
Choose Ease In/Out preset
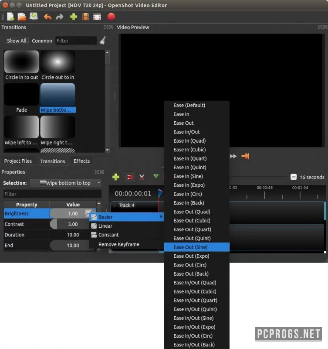tap(196, 132)
